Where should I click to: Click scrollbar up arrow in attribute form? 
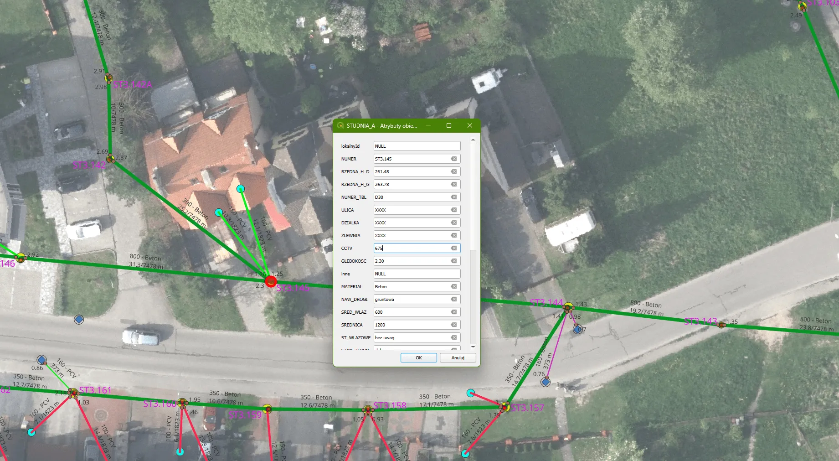tap(473, 140)
